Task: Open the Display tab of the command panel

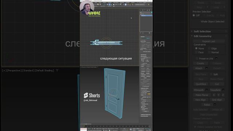Action: [x=149, y=10]
